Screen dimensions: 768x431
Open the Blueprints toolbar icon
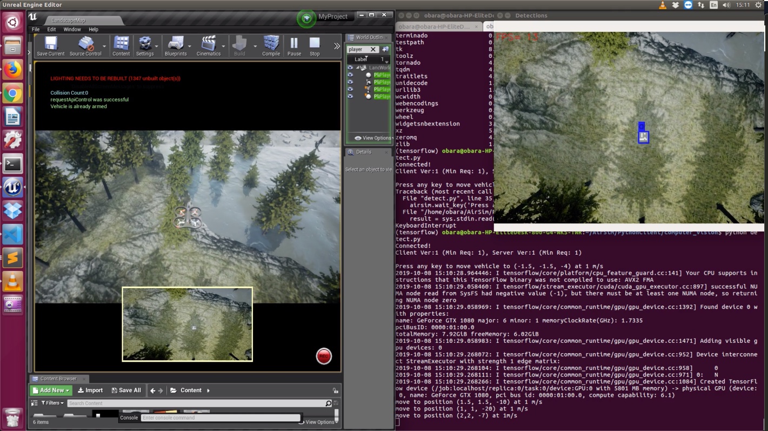pos(176,47)
